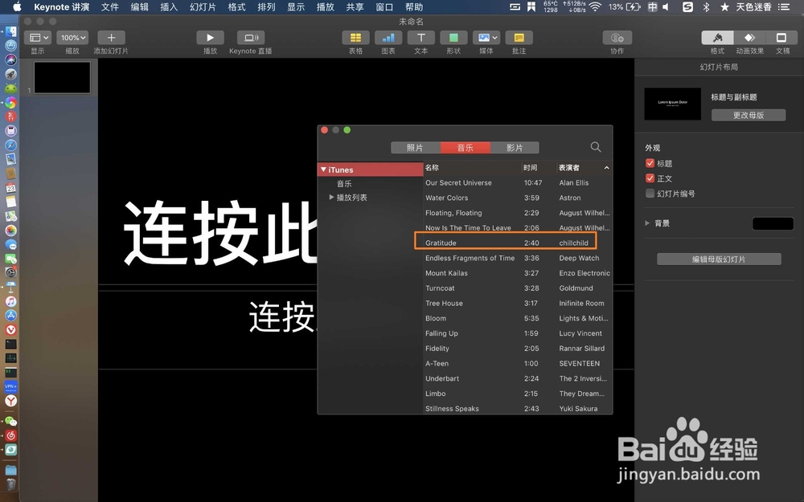Expand the 播放列表 tree item

(x=331, y=198)
